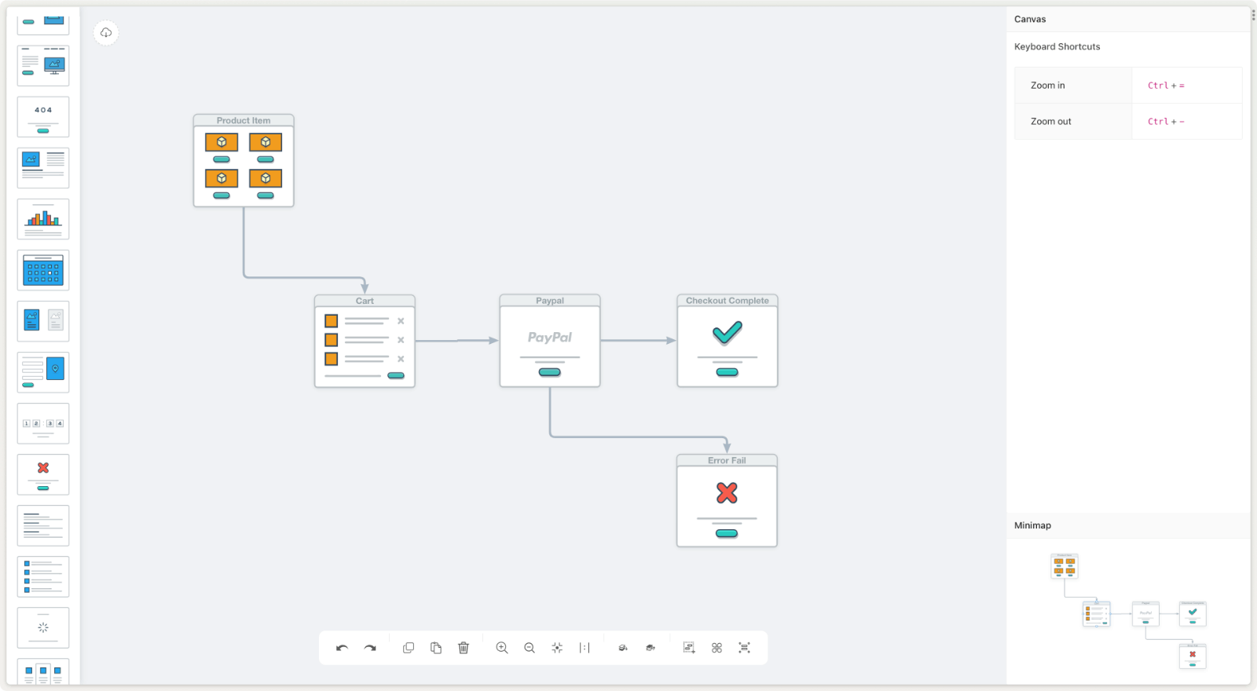Pick the bar chart template thumbnail
The height and width of the screenshot is (691, 1257).
(x=43, y=219)
